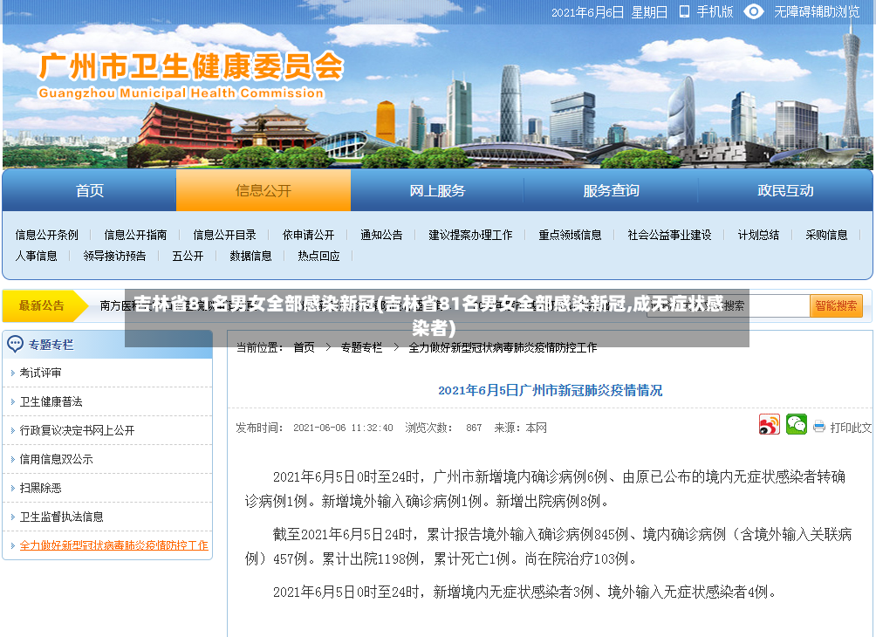This screenshot has height=637, width=876.
Task: Click the publish time 2021-06-06 11:32:40
Action: (x=343, y=428)
